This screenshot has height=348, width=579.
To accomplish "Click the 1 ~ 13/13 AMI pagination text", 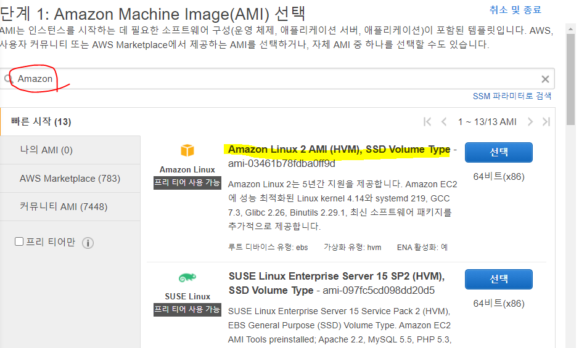I will [x=487, y=122].
